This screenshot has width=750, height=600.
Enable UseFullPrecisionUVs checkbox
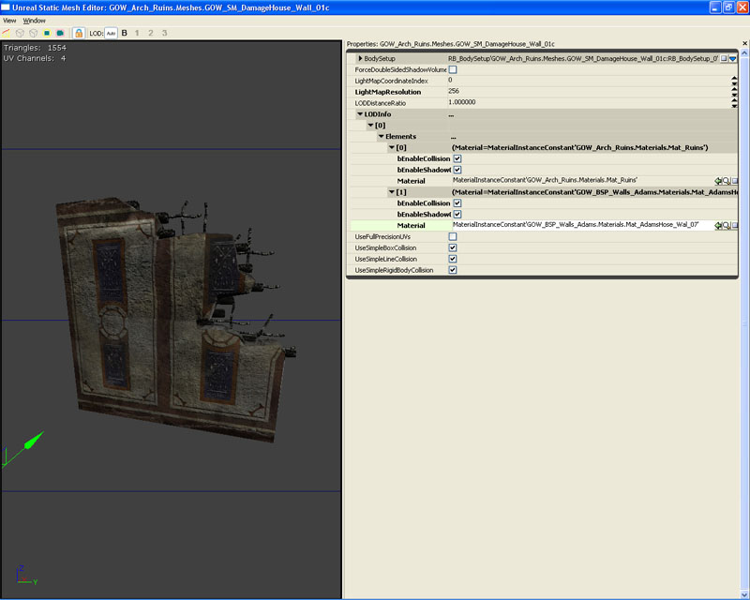453,236
